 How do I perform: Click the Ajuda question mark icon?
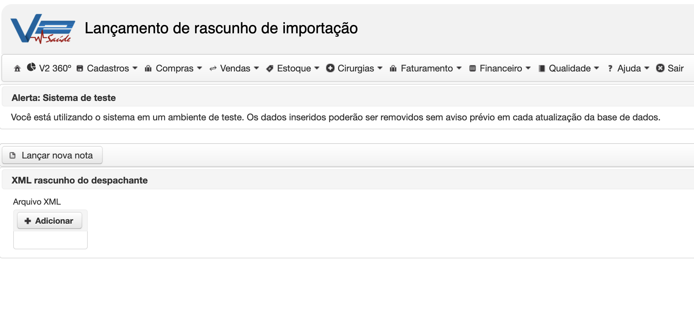610,69
